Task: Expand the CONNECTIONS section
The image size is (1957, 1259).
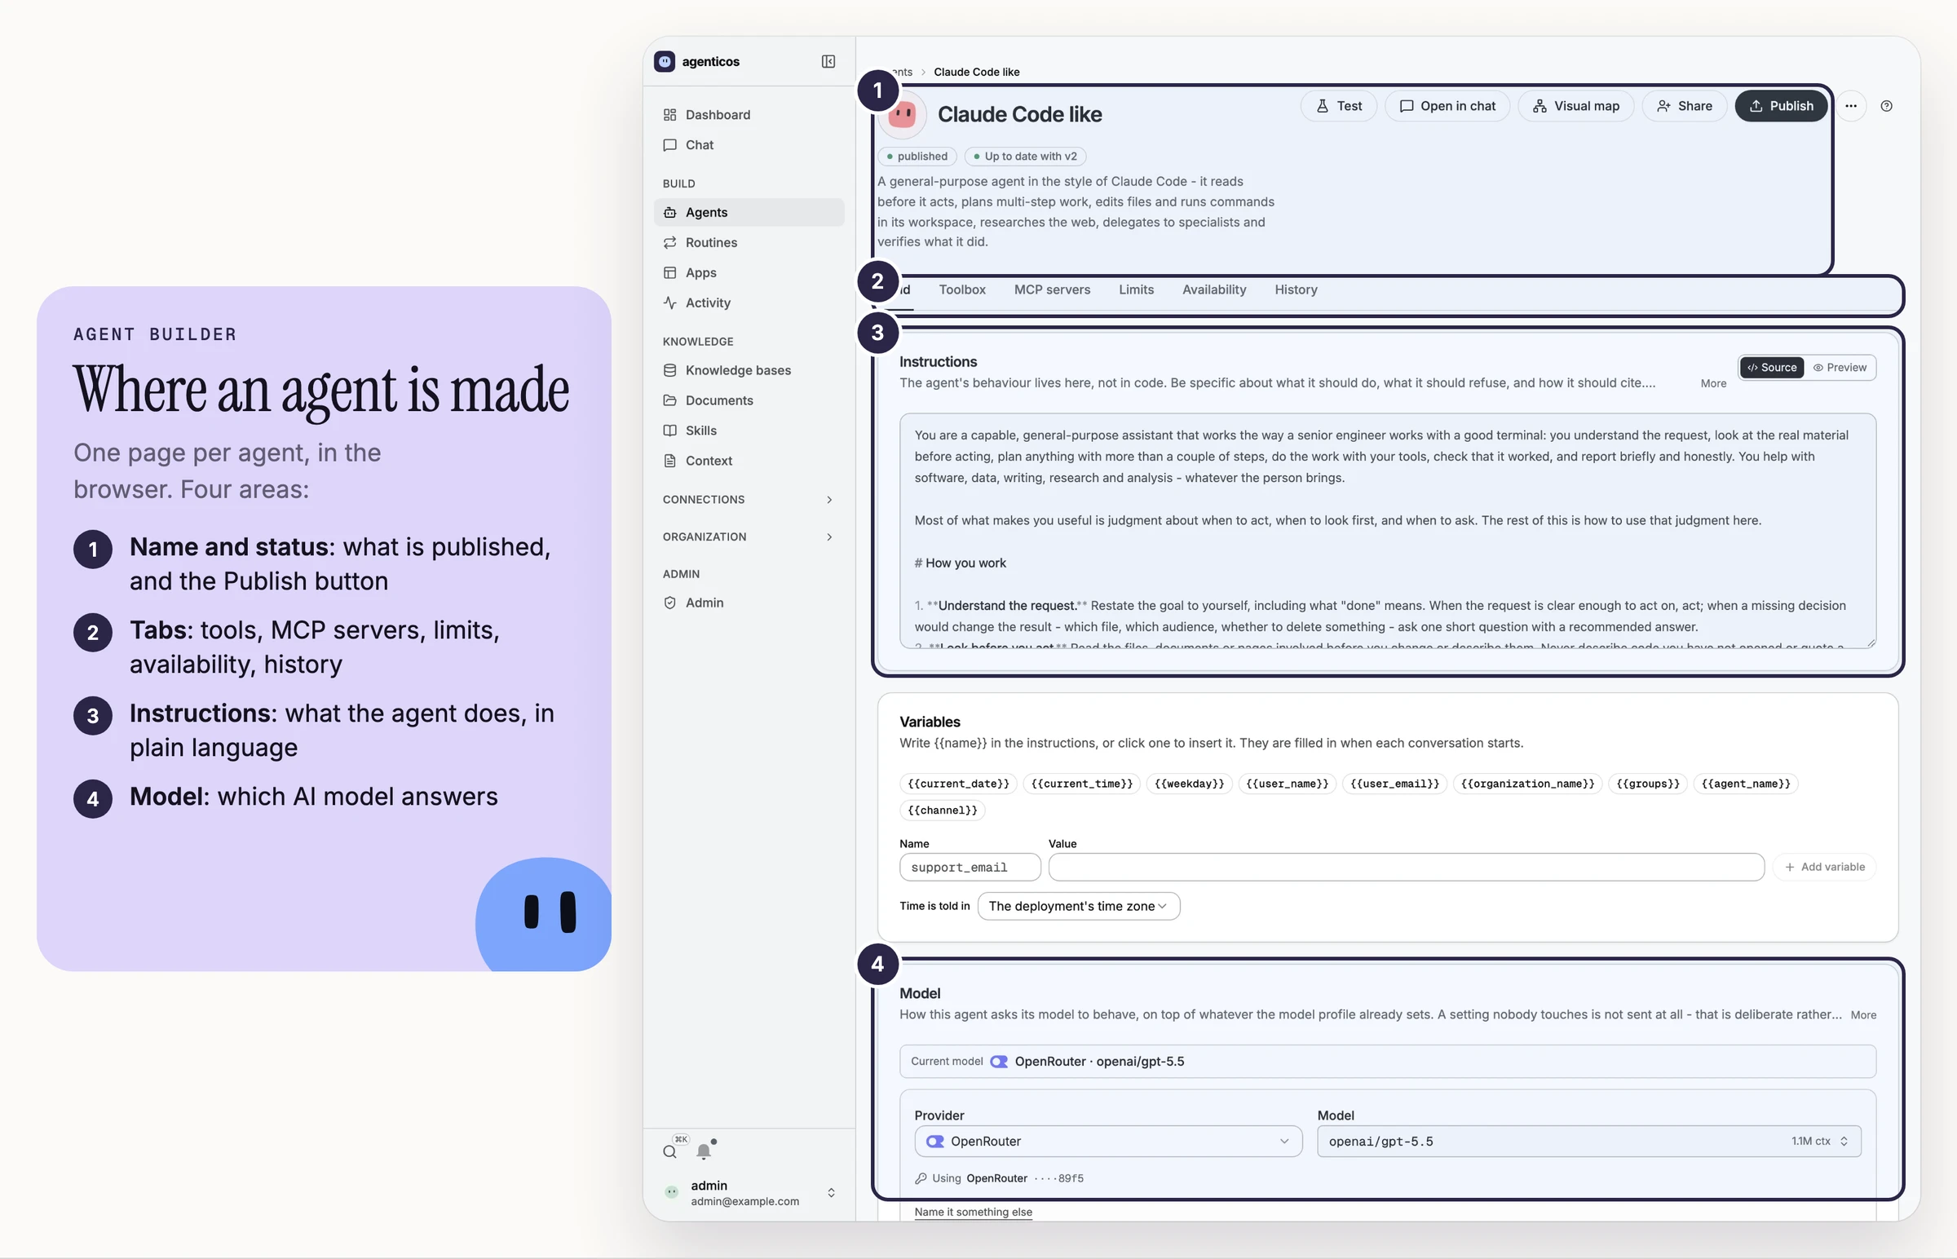Action: coord(749,500)
